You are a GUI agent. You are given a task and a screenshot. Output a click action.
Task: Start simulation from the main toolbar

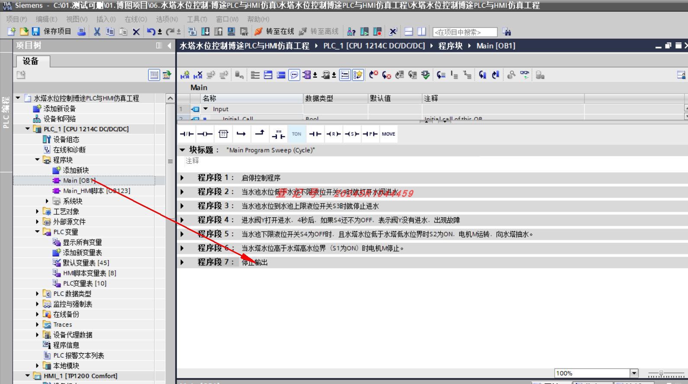(x=231, y=32)
